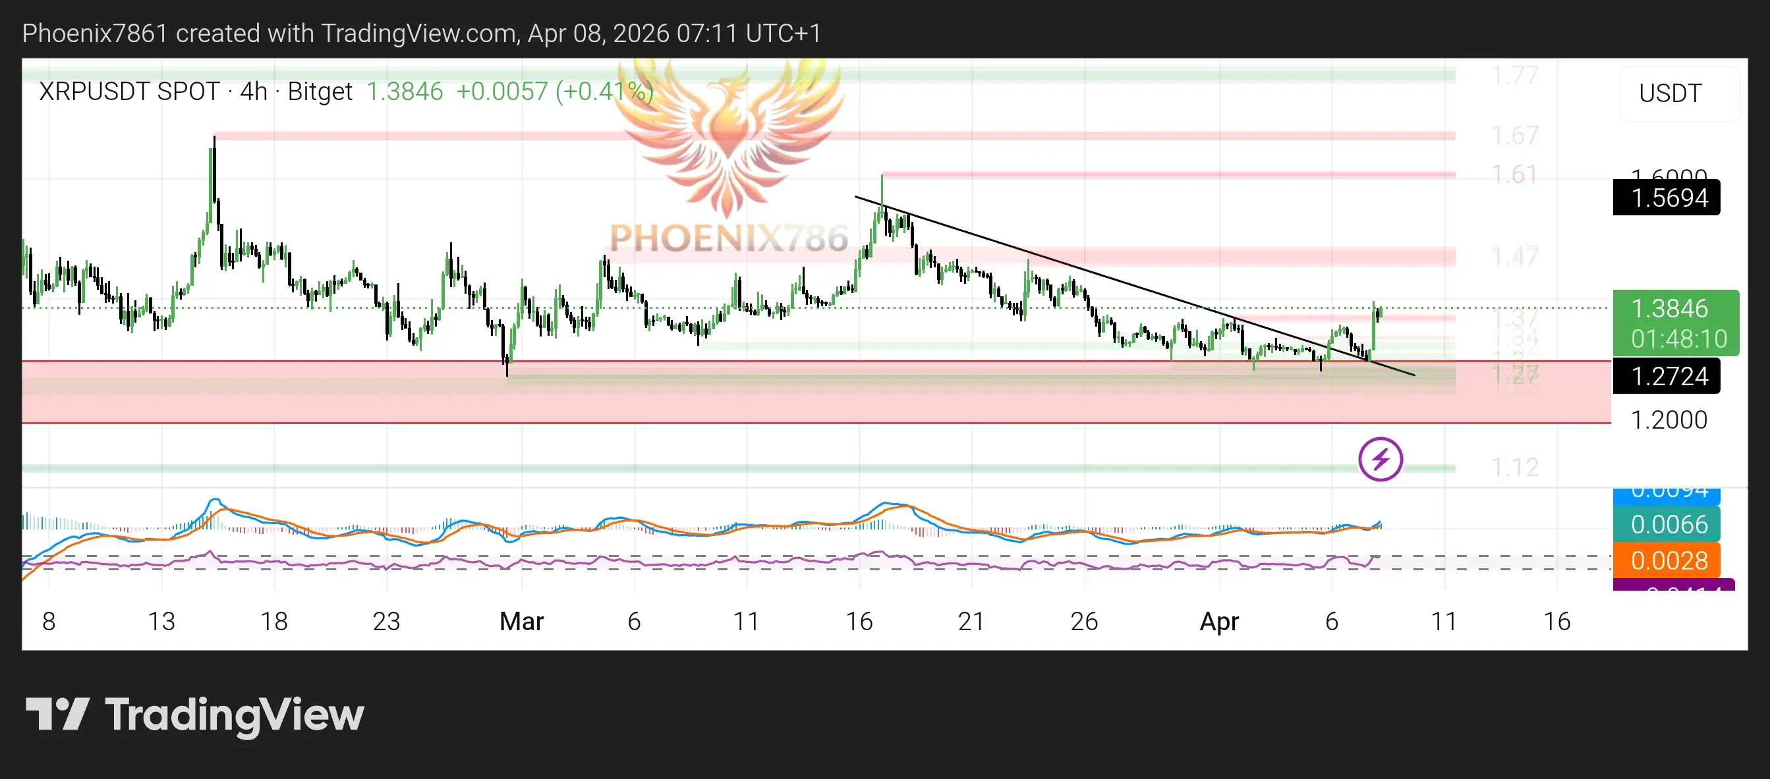Click the 1.77 resistance level label

1514,76
